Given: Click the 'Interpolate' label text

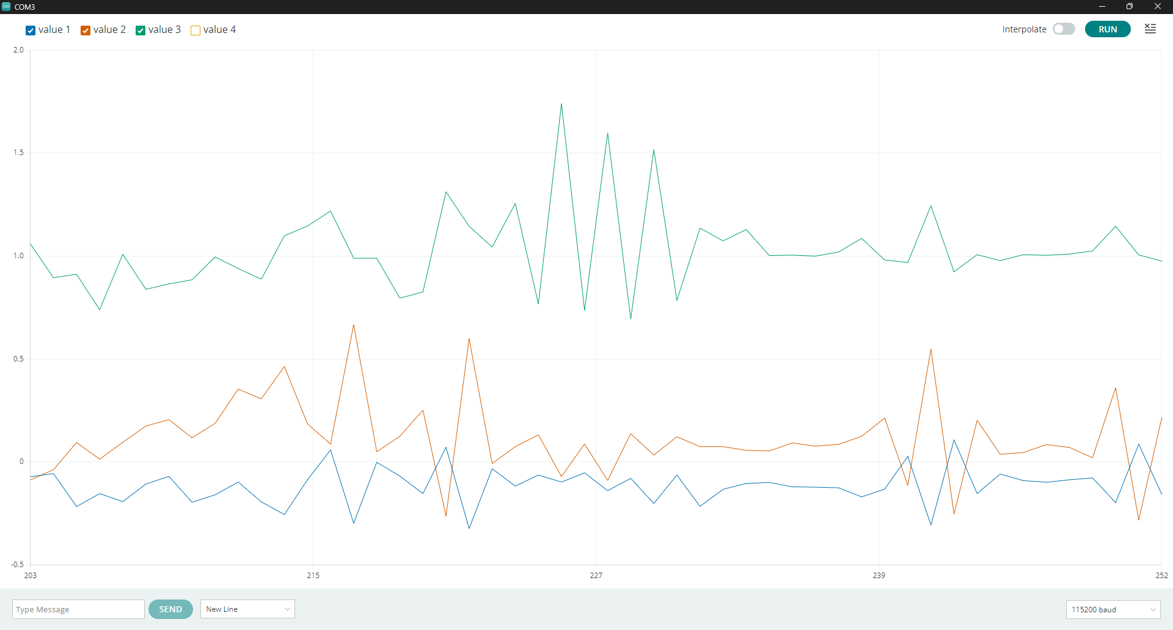Looking at the screenshot, I should 1024,29.
